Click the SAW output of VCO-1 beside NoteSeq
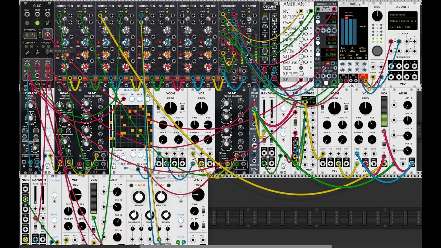The width and height of the screenshot is (441, 248). click(174, 163)
